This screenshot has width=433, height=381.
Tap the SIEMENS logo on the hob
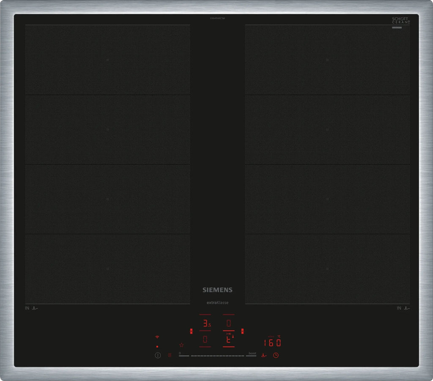[x=217, y=290]
